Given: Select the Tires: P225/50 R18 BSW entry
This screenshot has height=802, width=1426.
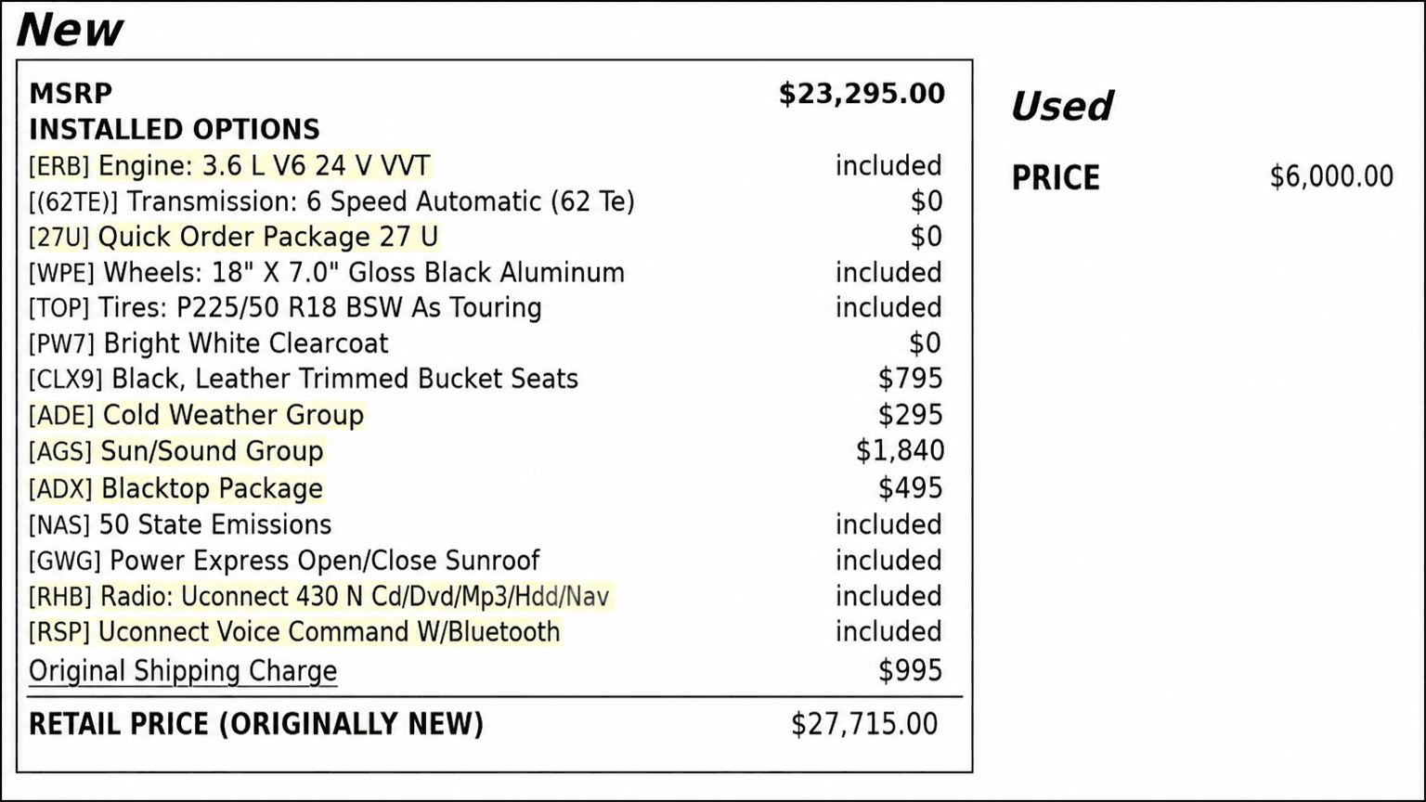Looking at the screenshot, I should (x=319, y=308).
